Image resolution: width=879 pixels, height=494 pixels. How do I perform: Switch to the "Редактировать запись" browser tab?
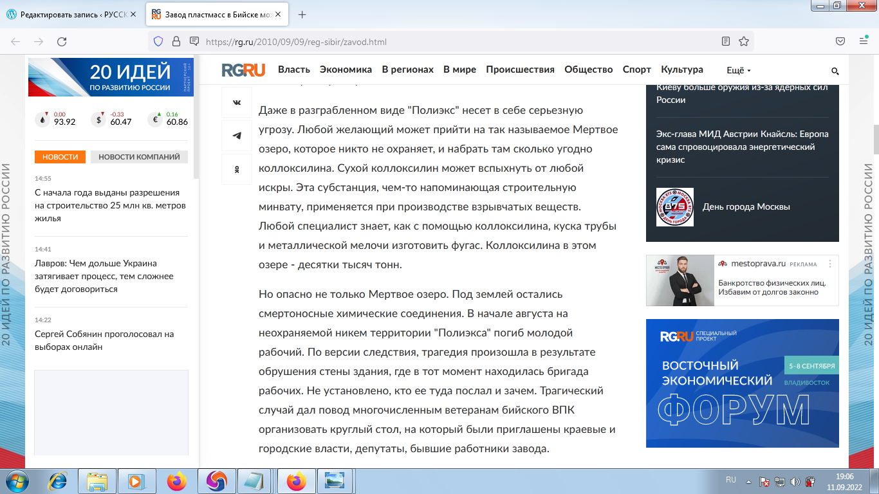tap(71, 14)
